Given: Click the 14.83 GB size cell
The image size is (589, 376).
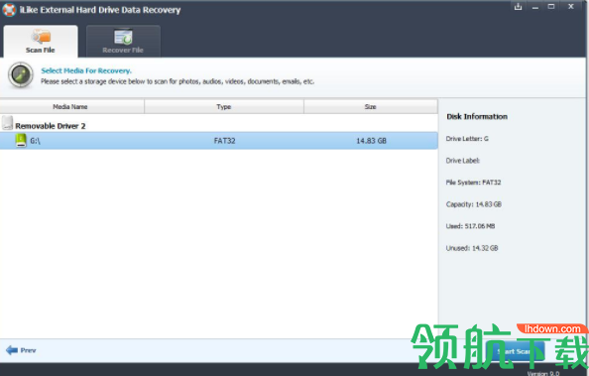Looking at the screenshot, I should click(x=371, y=141).
